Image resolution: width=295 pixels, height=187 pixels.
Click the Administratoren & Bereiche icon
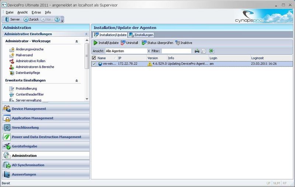tap(12, 67)
